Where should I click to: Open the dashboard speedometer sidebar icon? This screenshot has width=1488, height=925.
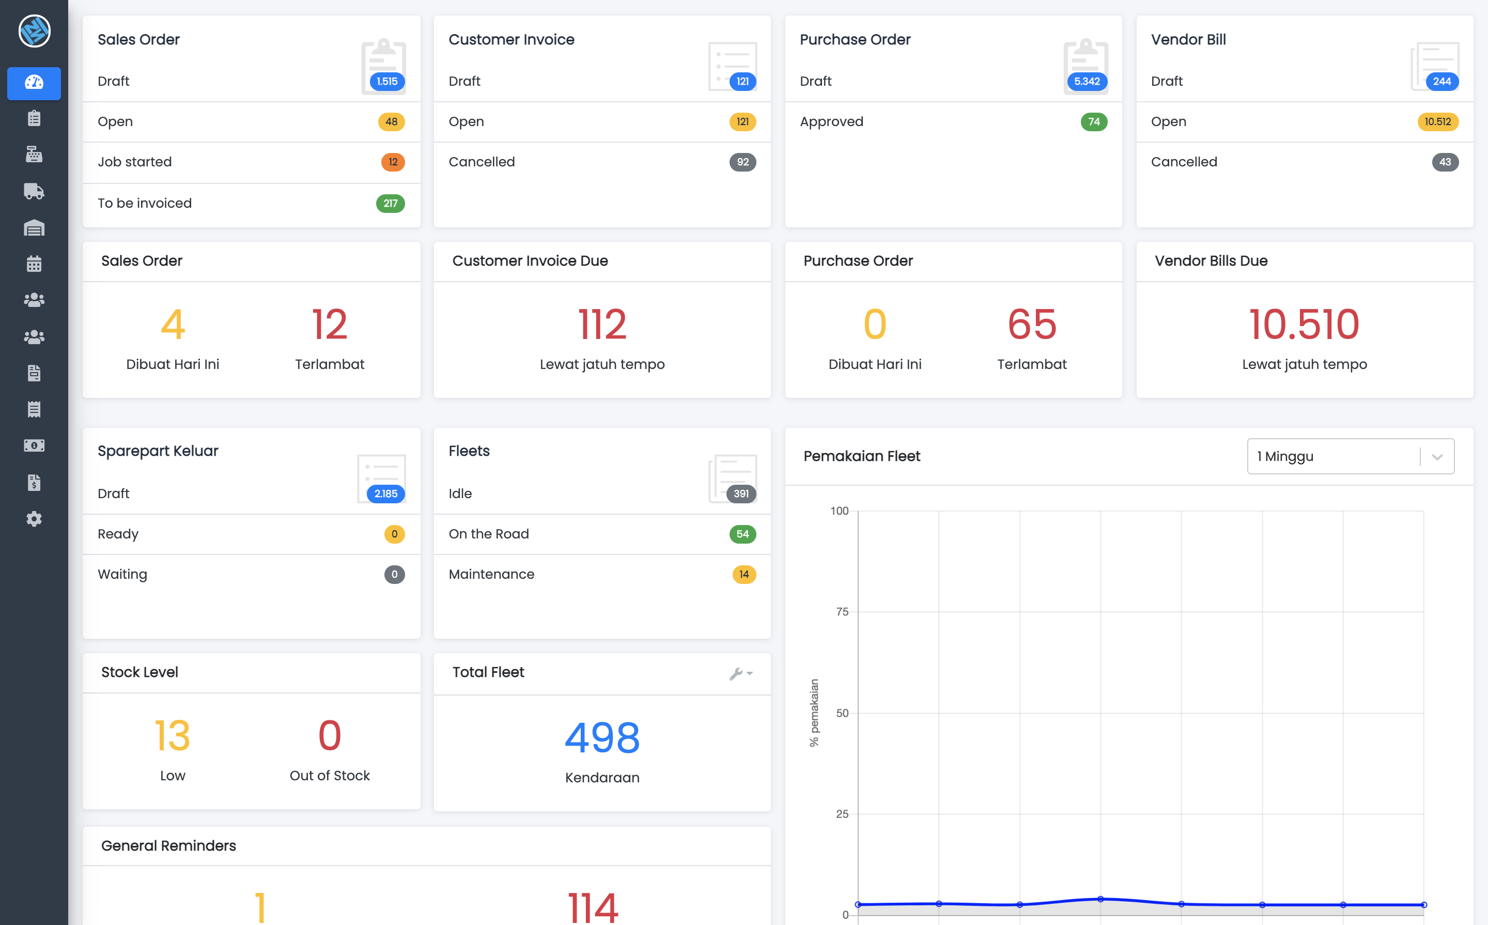click(x=34, y=83)
